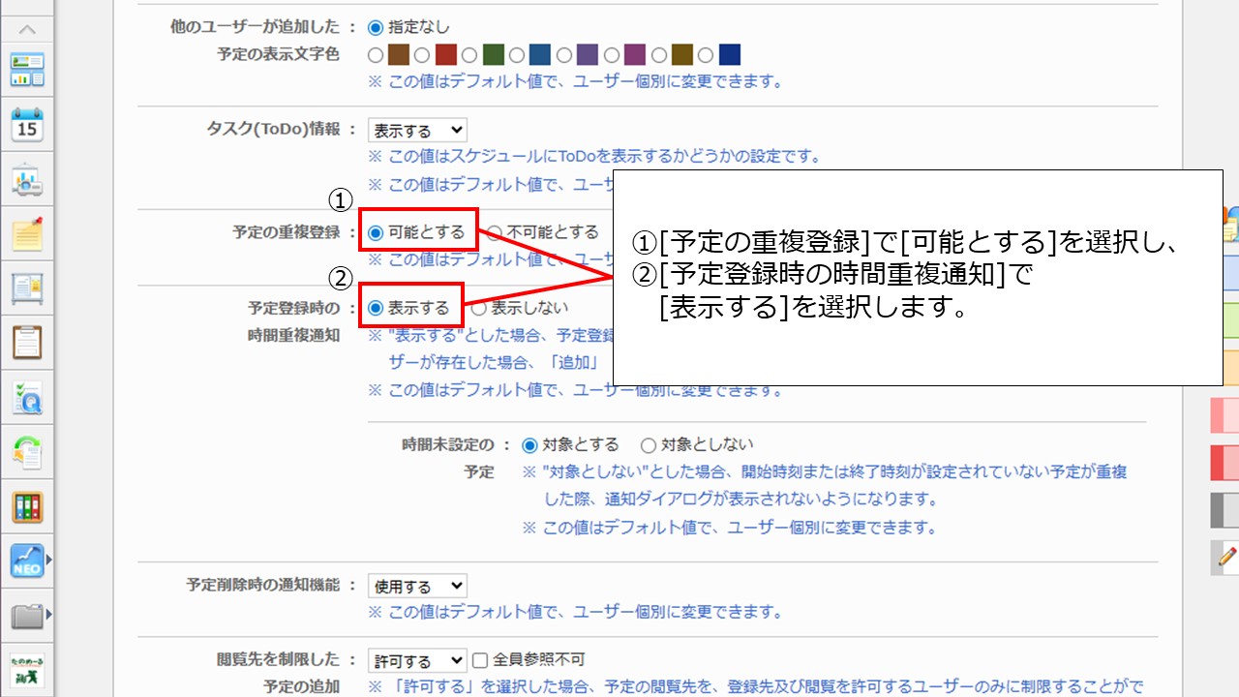The height and width of the screenshot is (697, 1239).
Task: Select 可能とする for 予定の重複登録
Action: pos(376,232)
